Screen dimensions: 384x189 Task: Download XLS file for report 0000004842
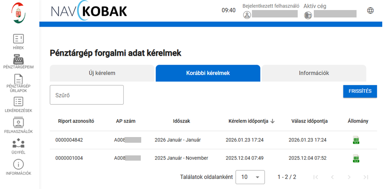click(x=356, y=140)
